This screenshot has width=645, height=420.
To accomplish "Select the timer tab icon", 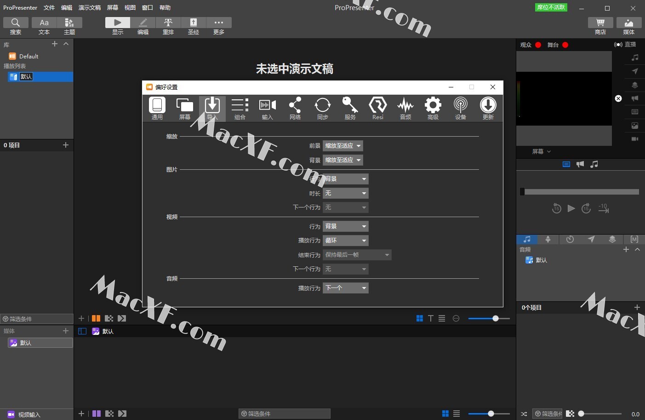I will (x=570, y=239).
